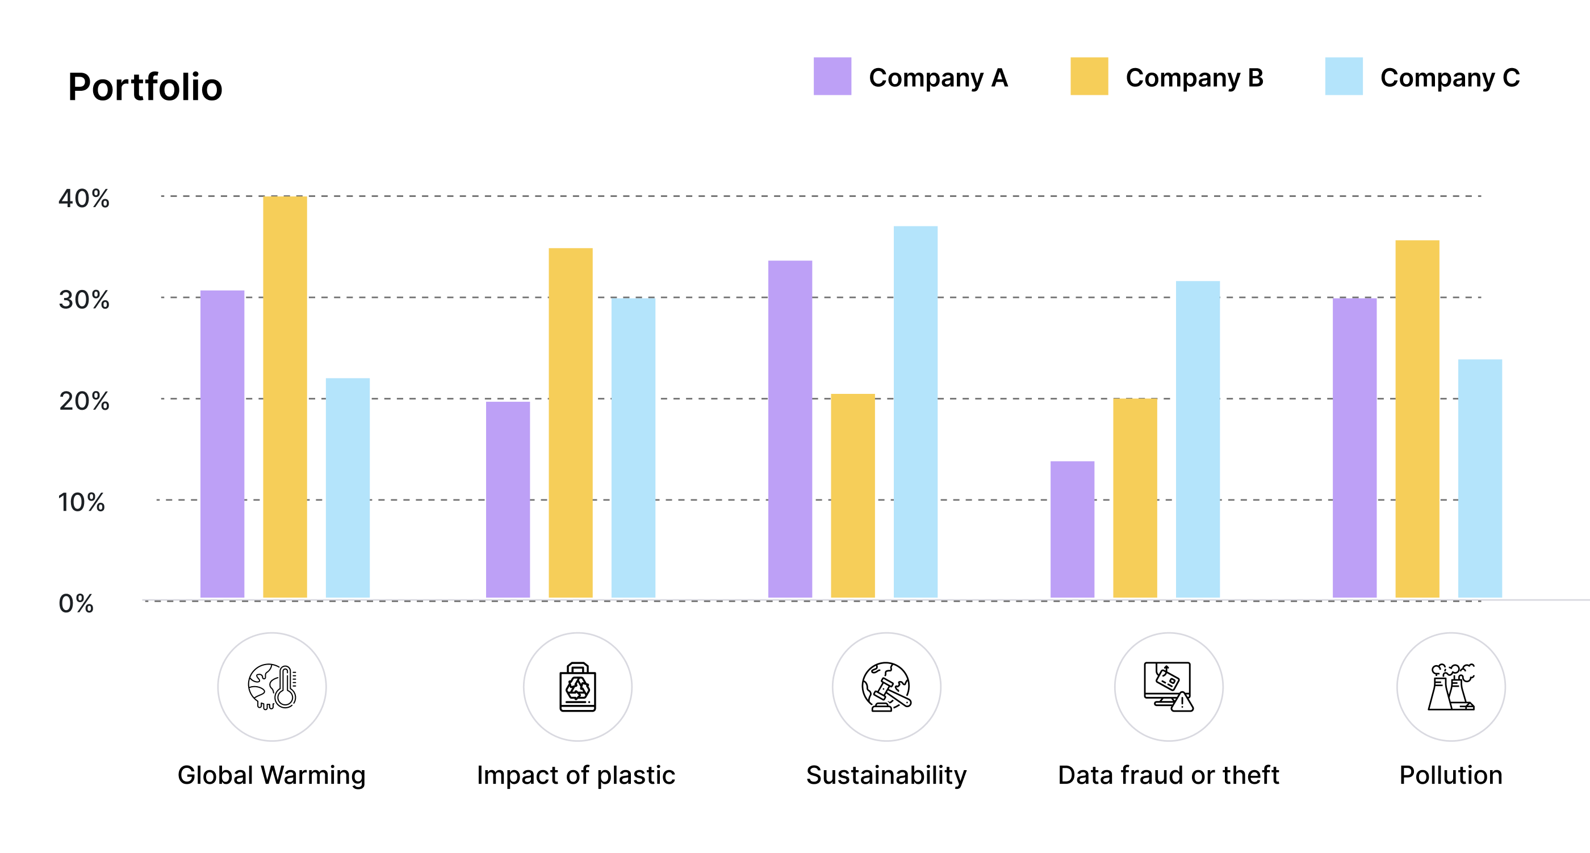
Task: Click the Company C light blue legend swatch
Action: tap(1344, 77)
